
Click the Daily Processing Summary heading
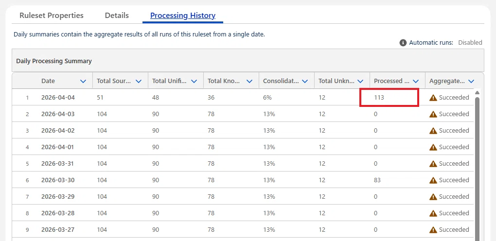[54, 61]
